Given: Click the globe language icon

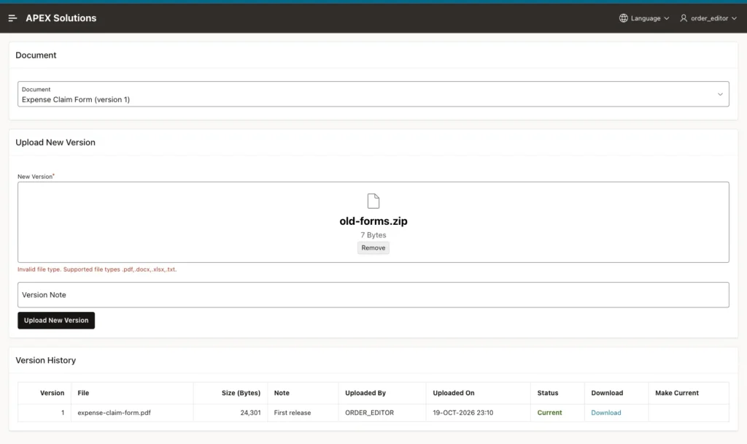Looking at the screenshot, I should coord(623,18).
